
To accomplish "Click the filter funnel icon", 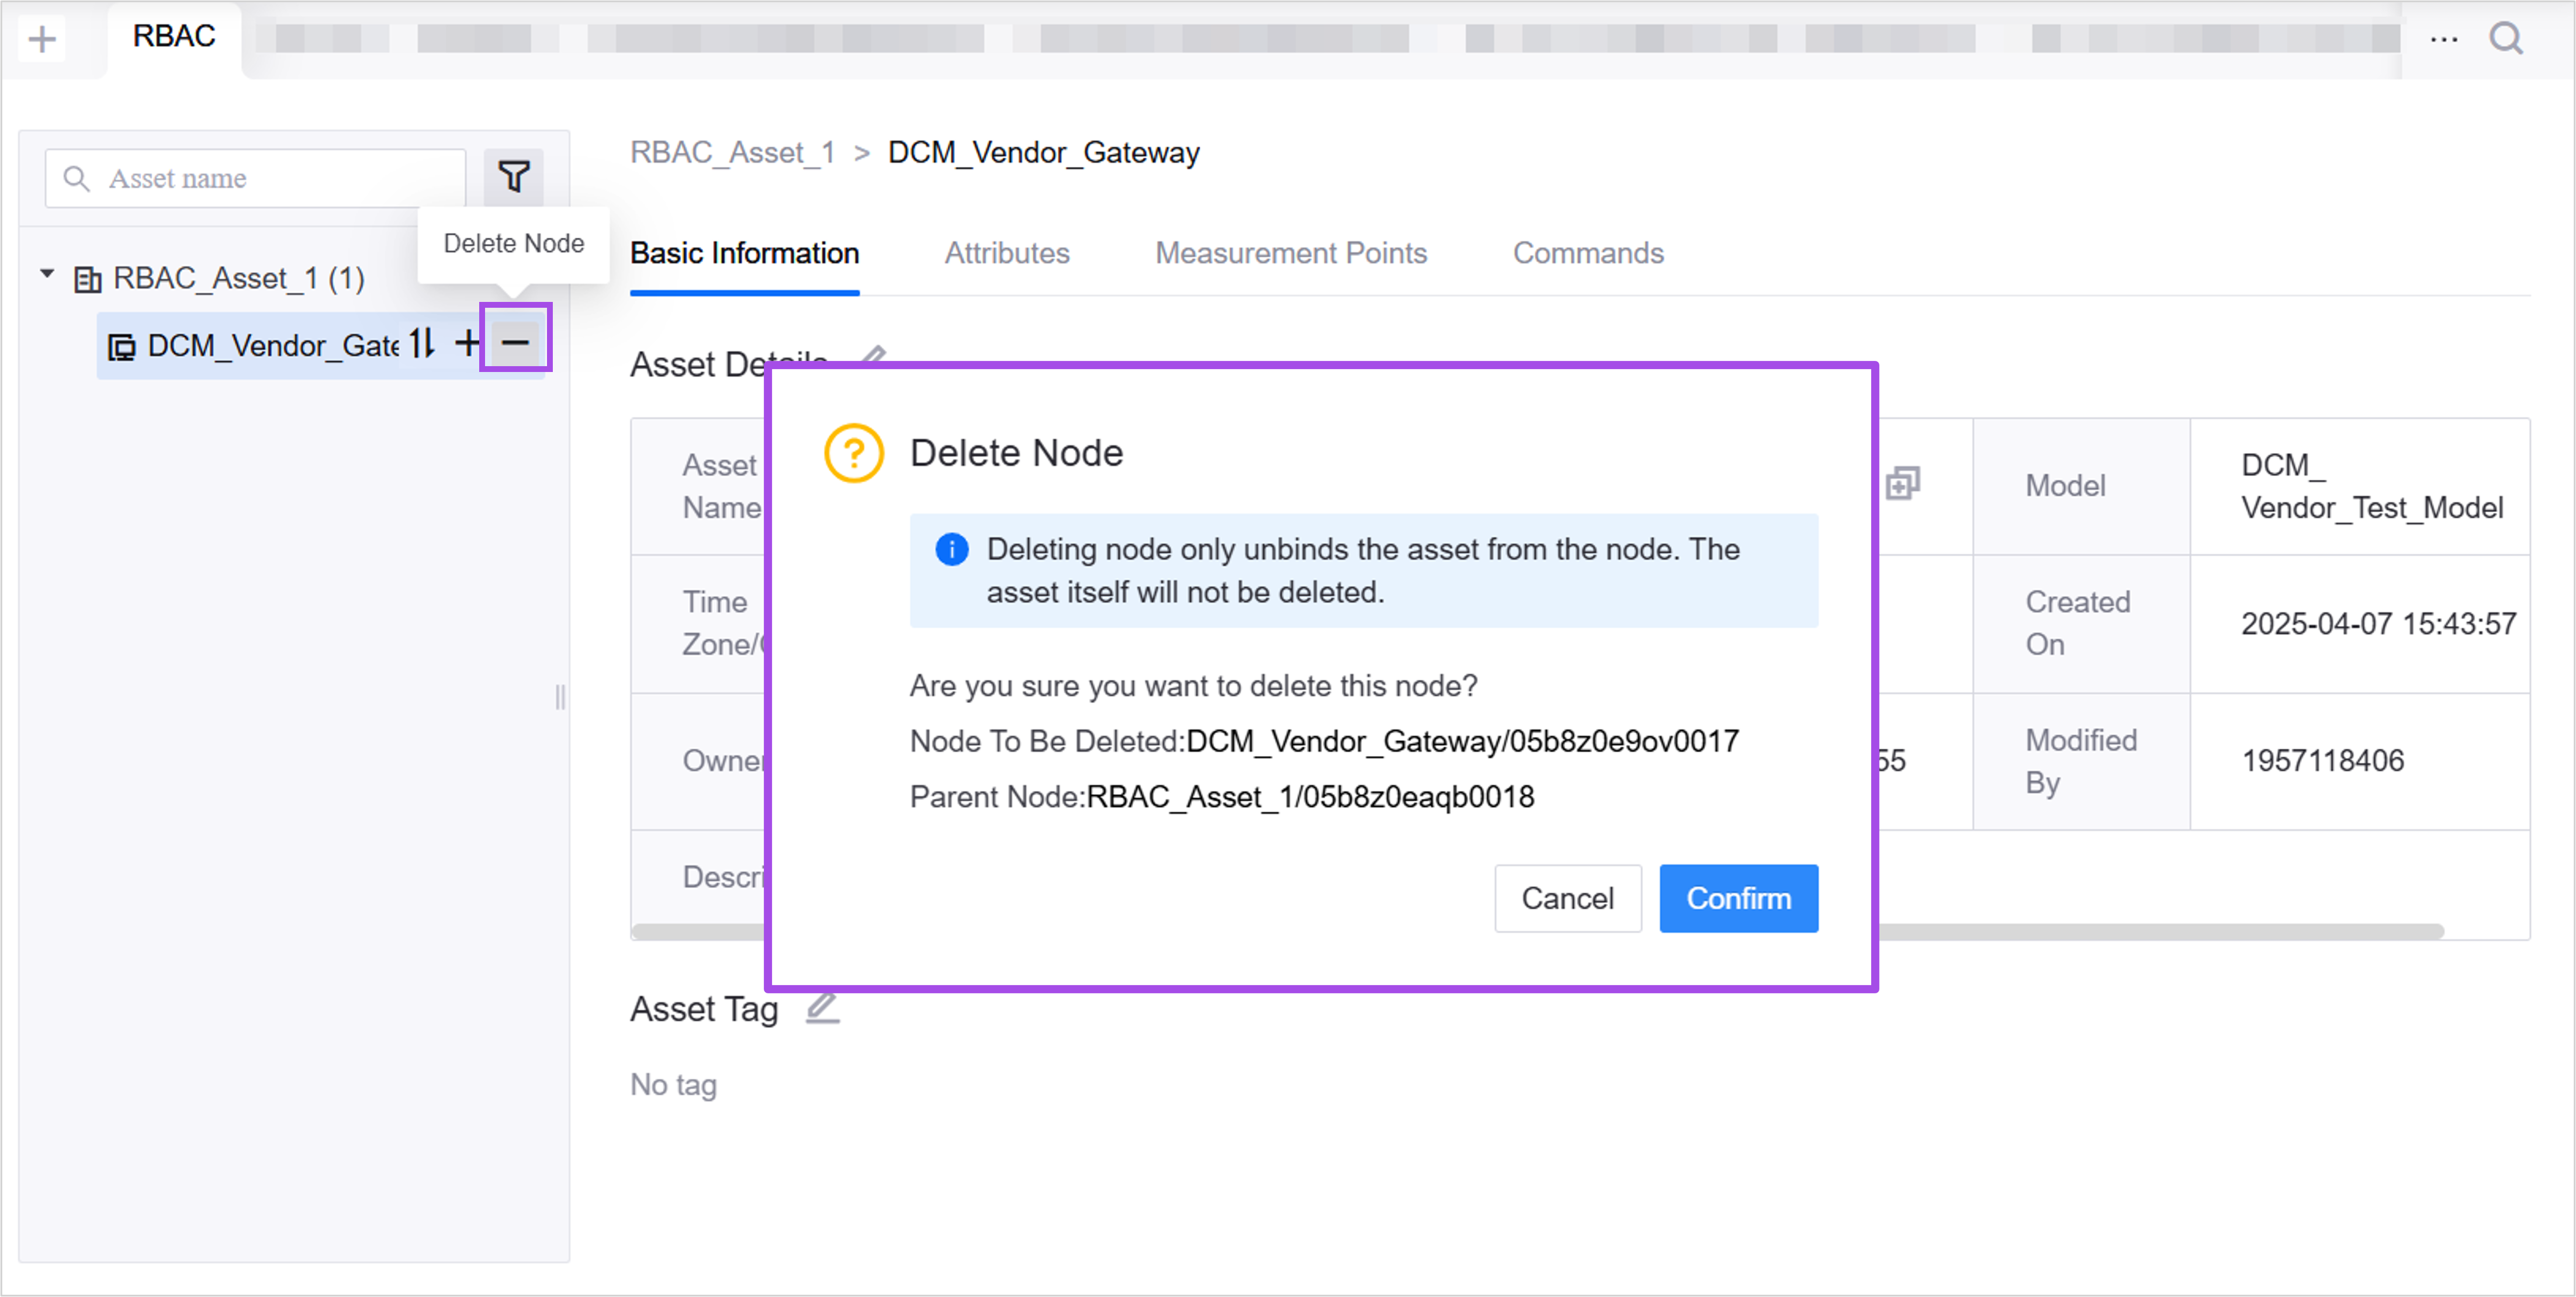I will pos(513,178).
